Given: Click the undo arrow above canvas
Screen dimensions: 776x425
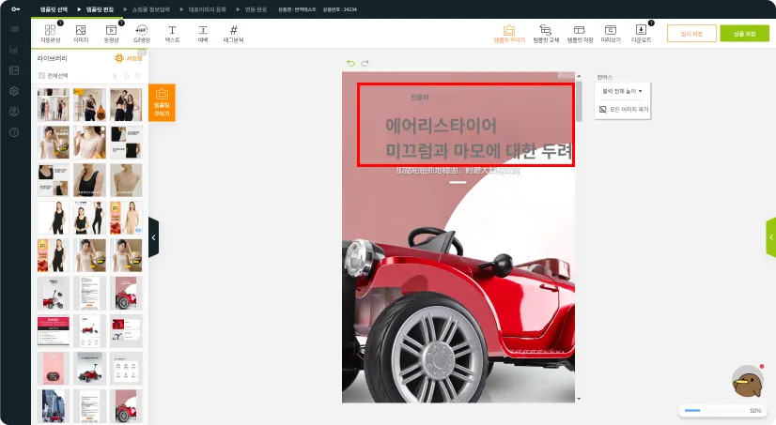Looking at the screenshot, I should pyautogui.click(x=351, y=64).
